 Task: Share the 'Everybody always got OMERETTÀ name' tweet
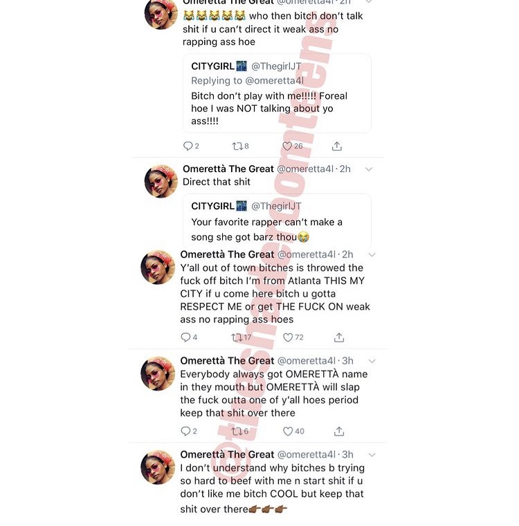339,431
